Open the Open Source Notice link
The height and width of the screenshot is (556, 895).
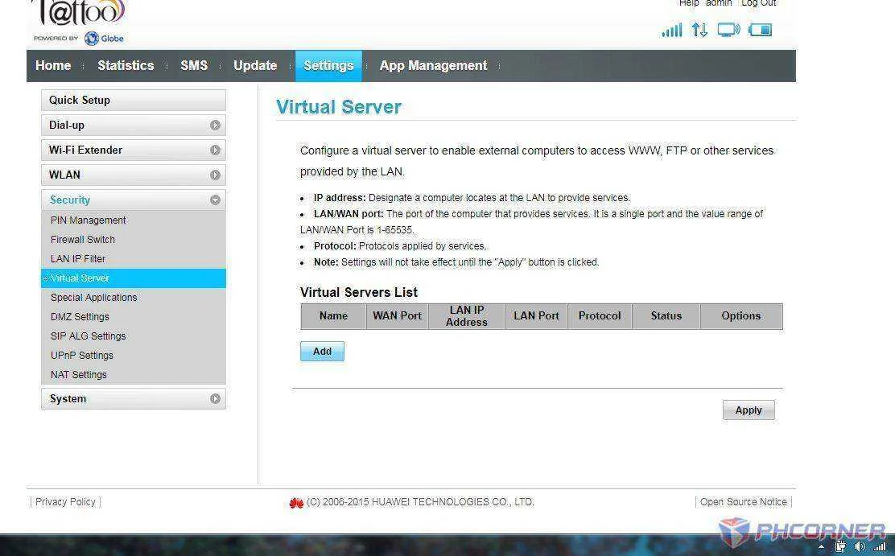click(x=743, y=502)
